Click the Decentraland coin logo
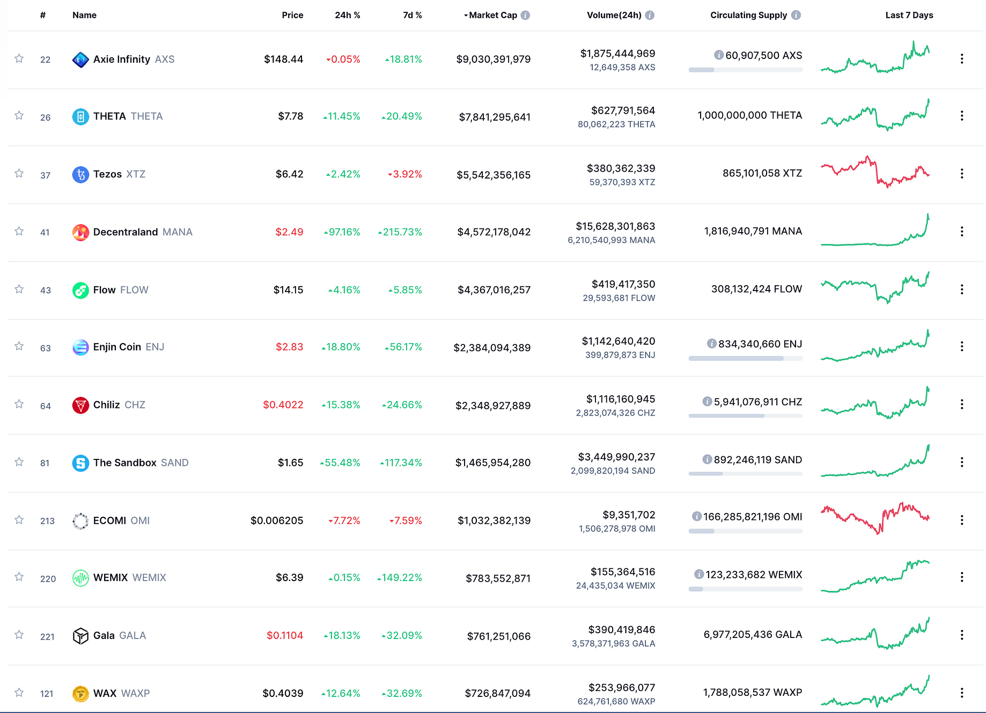The image size is (986, 713). point(80,232)
